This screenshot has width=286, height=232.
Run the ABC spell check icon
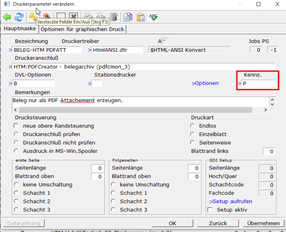click(153, 17)
